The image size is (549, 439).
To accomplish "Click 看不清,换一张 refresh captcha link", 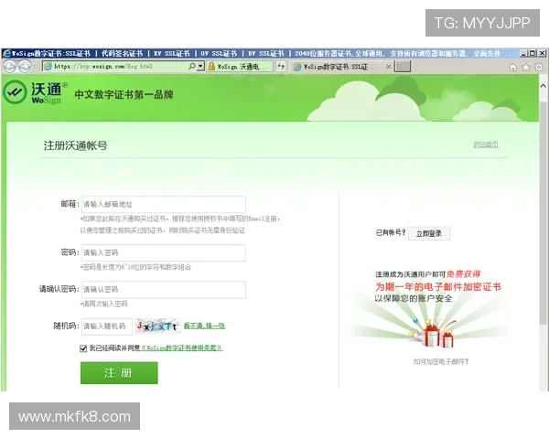I will (x=204, y=326).
